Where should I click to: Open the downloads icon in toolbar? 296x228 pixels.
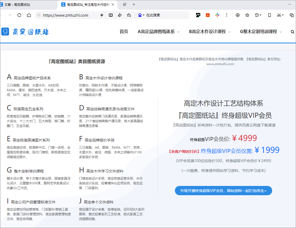(238, 15)
